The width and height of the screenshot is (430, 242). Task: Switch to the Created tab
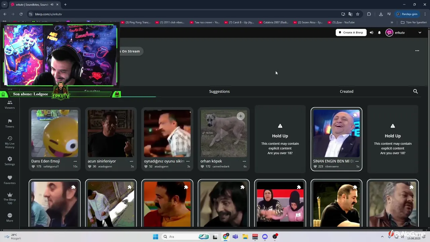346,91
